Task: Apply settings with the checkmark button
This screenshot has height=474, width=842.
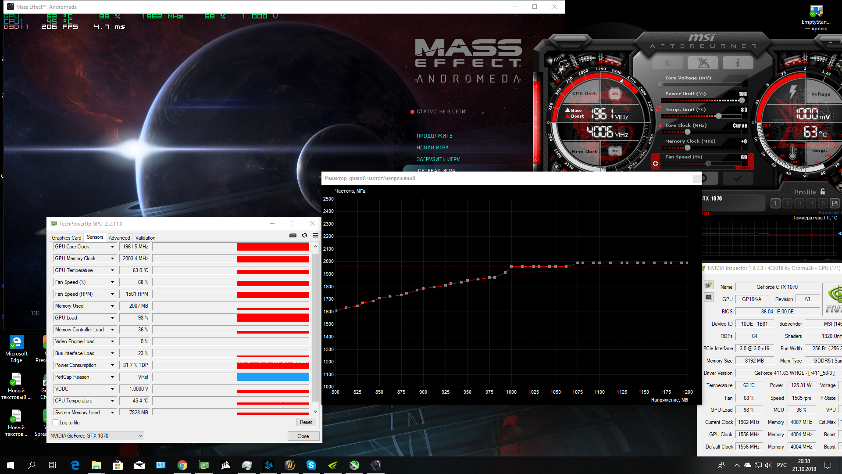Action: 738,178
